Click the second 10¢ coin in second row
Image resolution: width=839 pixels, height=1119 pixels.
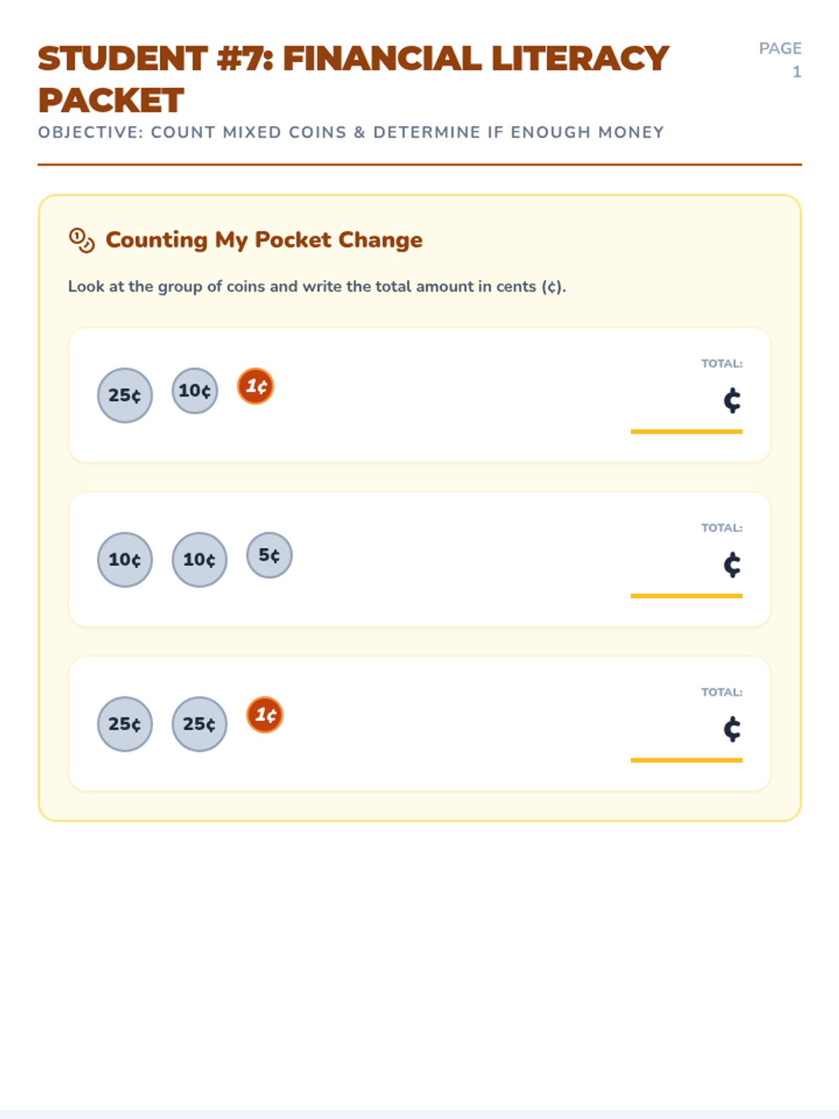(x=199, y=559)
